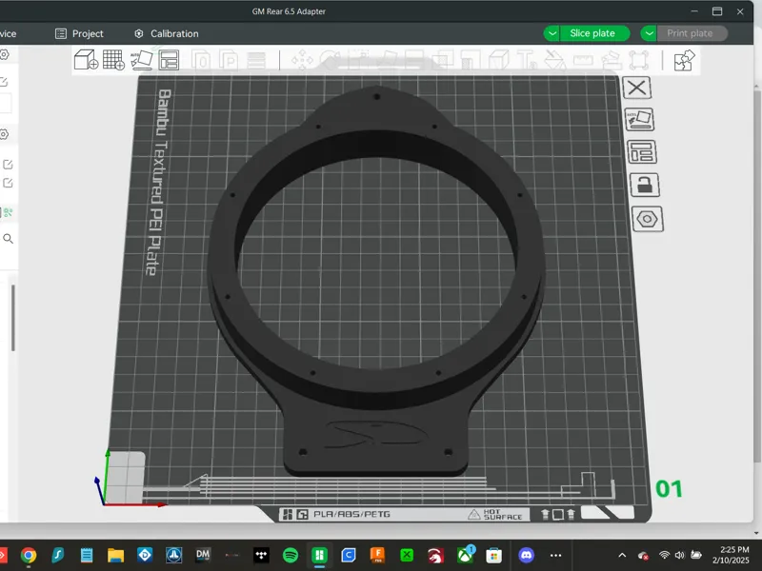
Task: Click the Add plate grid icon
Action: point(113,60)
